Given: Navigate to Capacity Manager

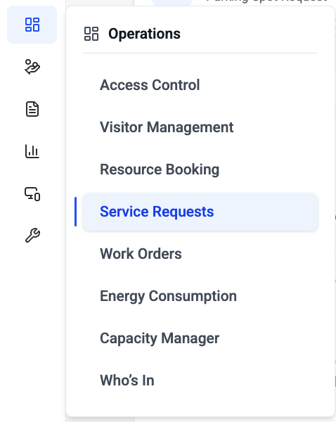Looking at the screenshot, I should click(x=200, y=338).
